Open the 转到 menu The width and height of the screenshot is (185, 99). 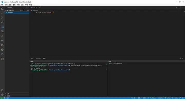[18, 5]
